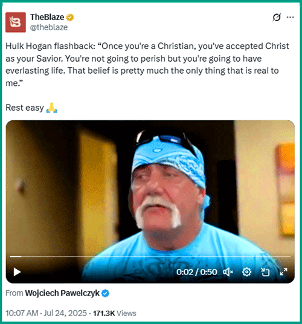Play the Hulk Hogan video
Image resolution: width=302 pixels, height=324 pixels.
(x=17, y=272)
